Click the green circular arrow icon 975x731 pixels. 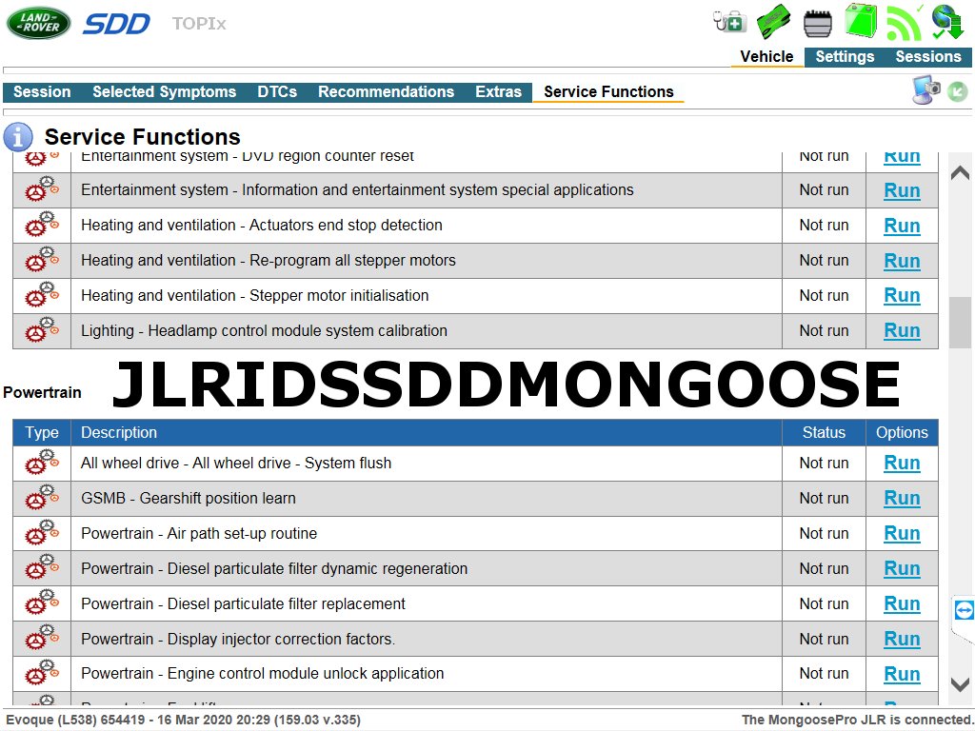(x=958, y=92)
